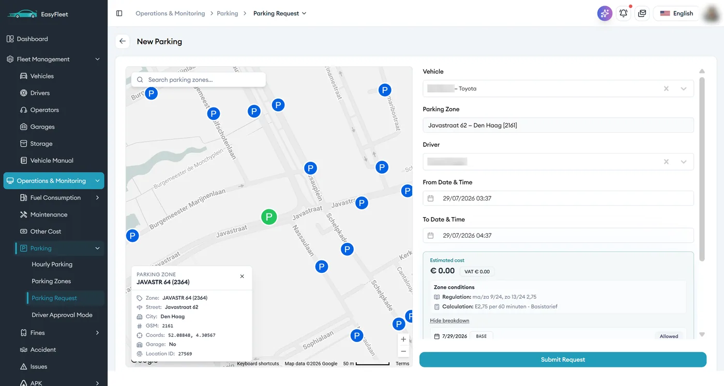This screenshot has height=386, width=724.
Task: Open Maintenance page
Action: coord(49,214)
